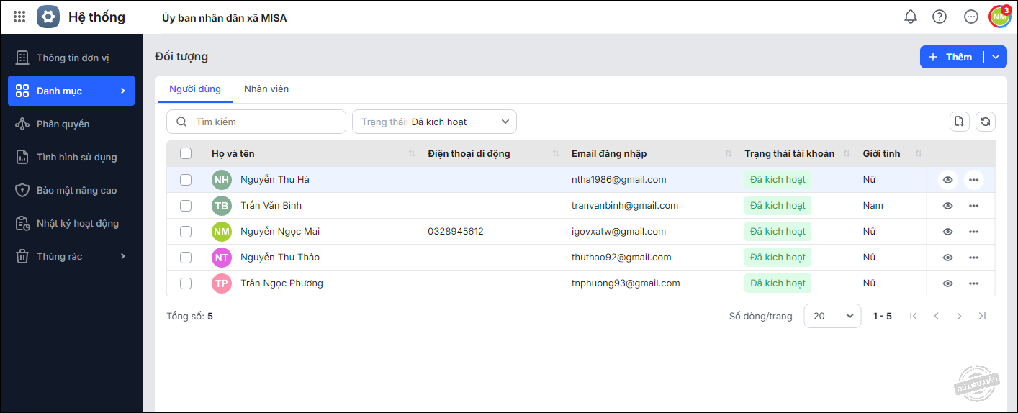Check the box for Trần Ngọc Phương

point(186,283)
